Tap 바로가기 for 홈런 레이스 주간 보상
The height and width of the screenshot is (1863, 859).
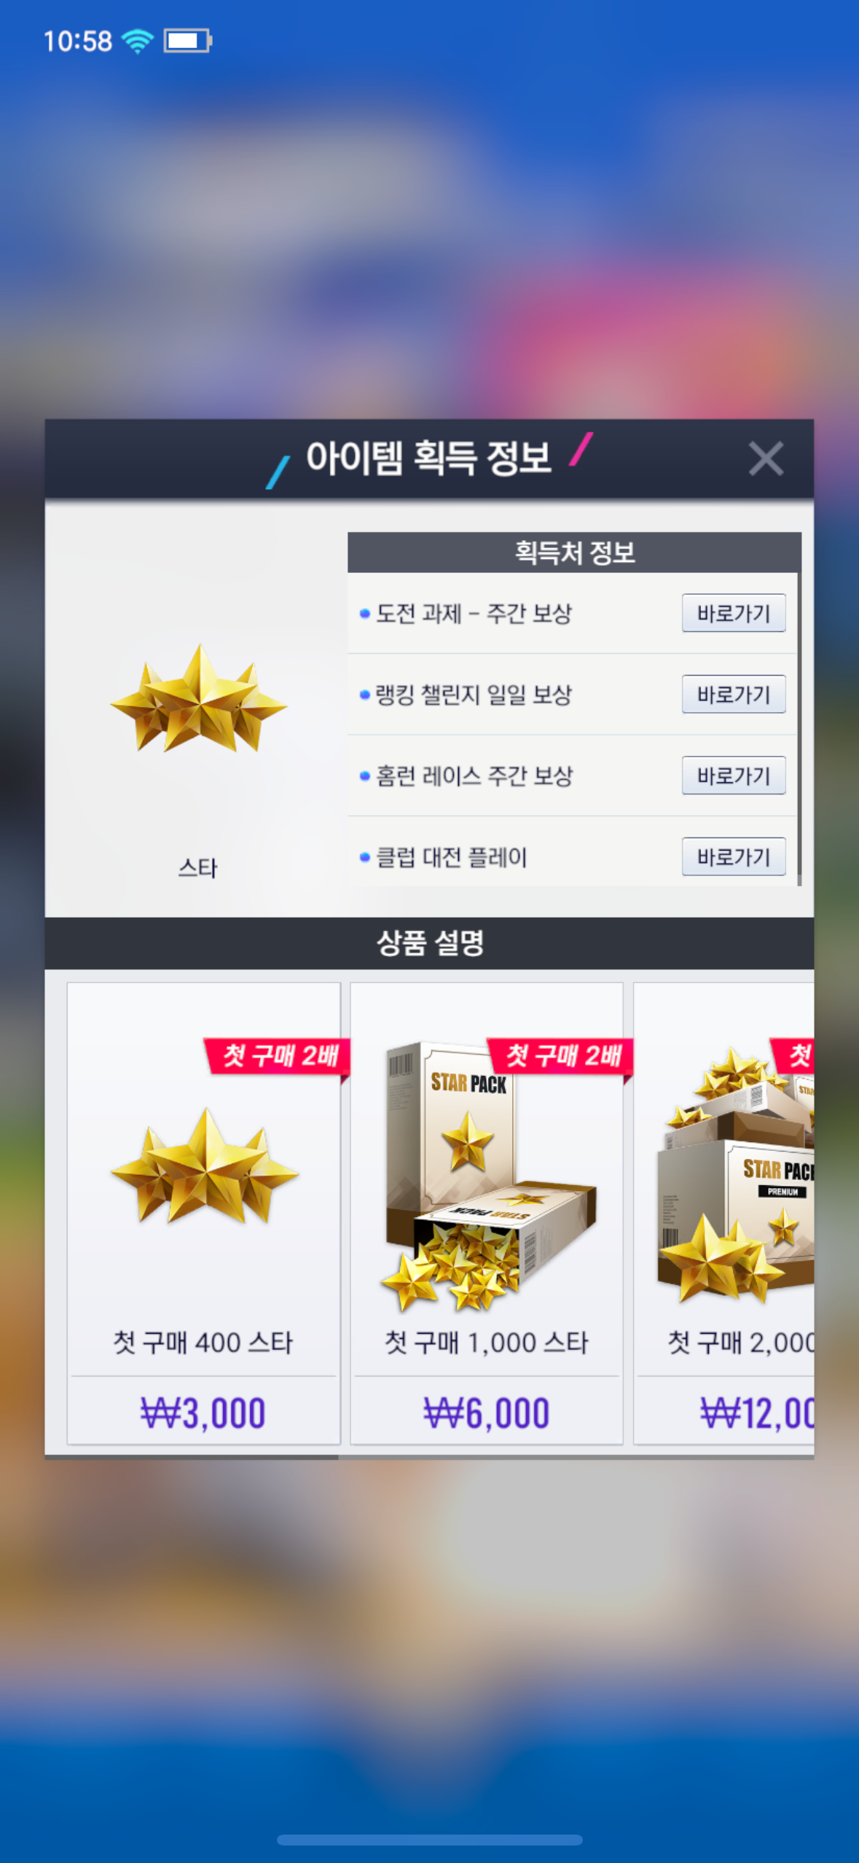tap(734, 776)
